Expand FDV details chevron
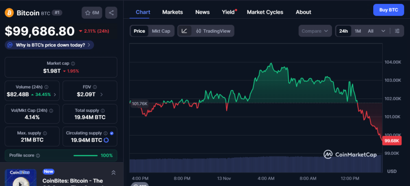Viewport: 410px width, 186px height. pyautogui.click(x=101, y=94)
